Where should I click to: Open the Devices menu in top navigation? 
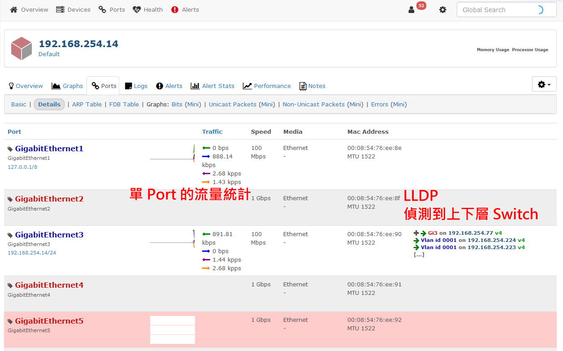[x=73, y=9]
